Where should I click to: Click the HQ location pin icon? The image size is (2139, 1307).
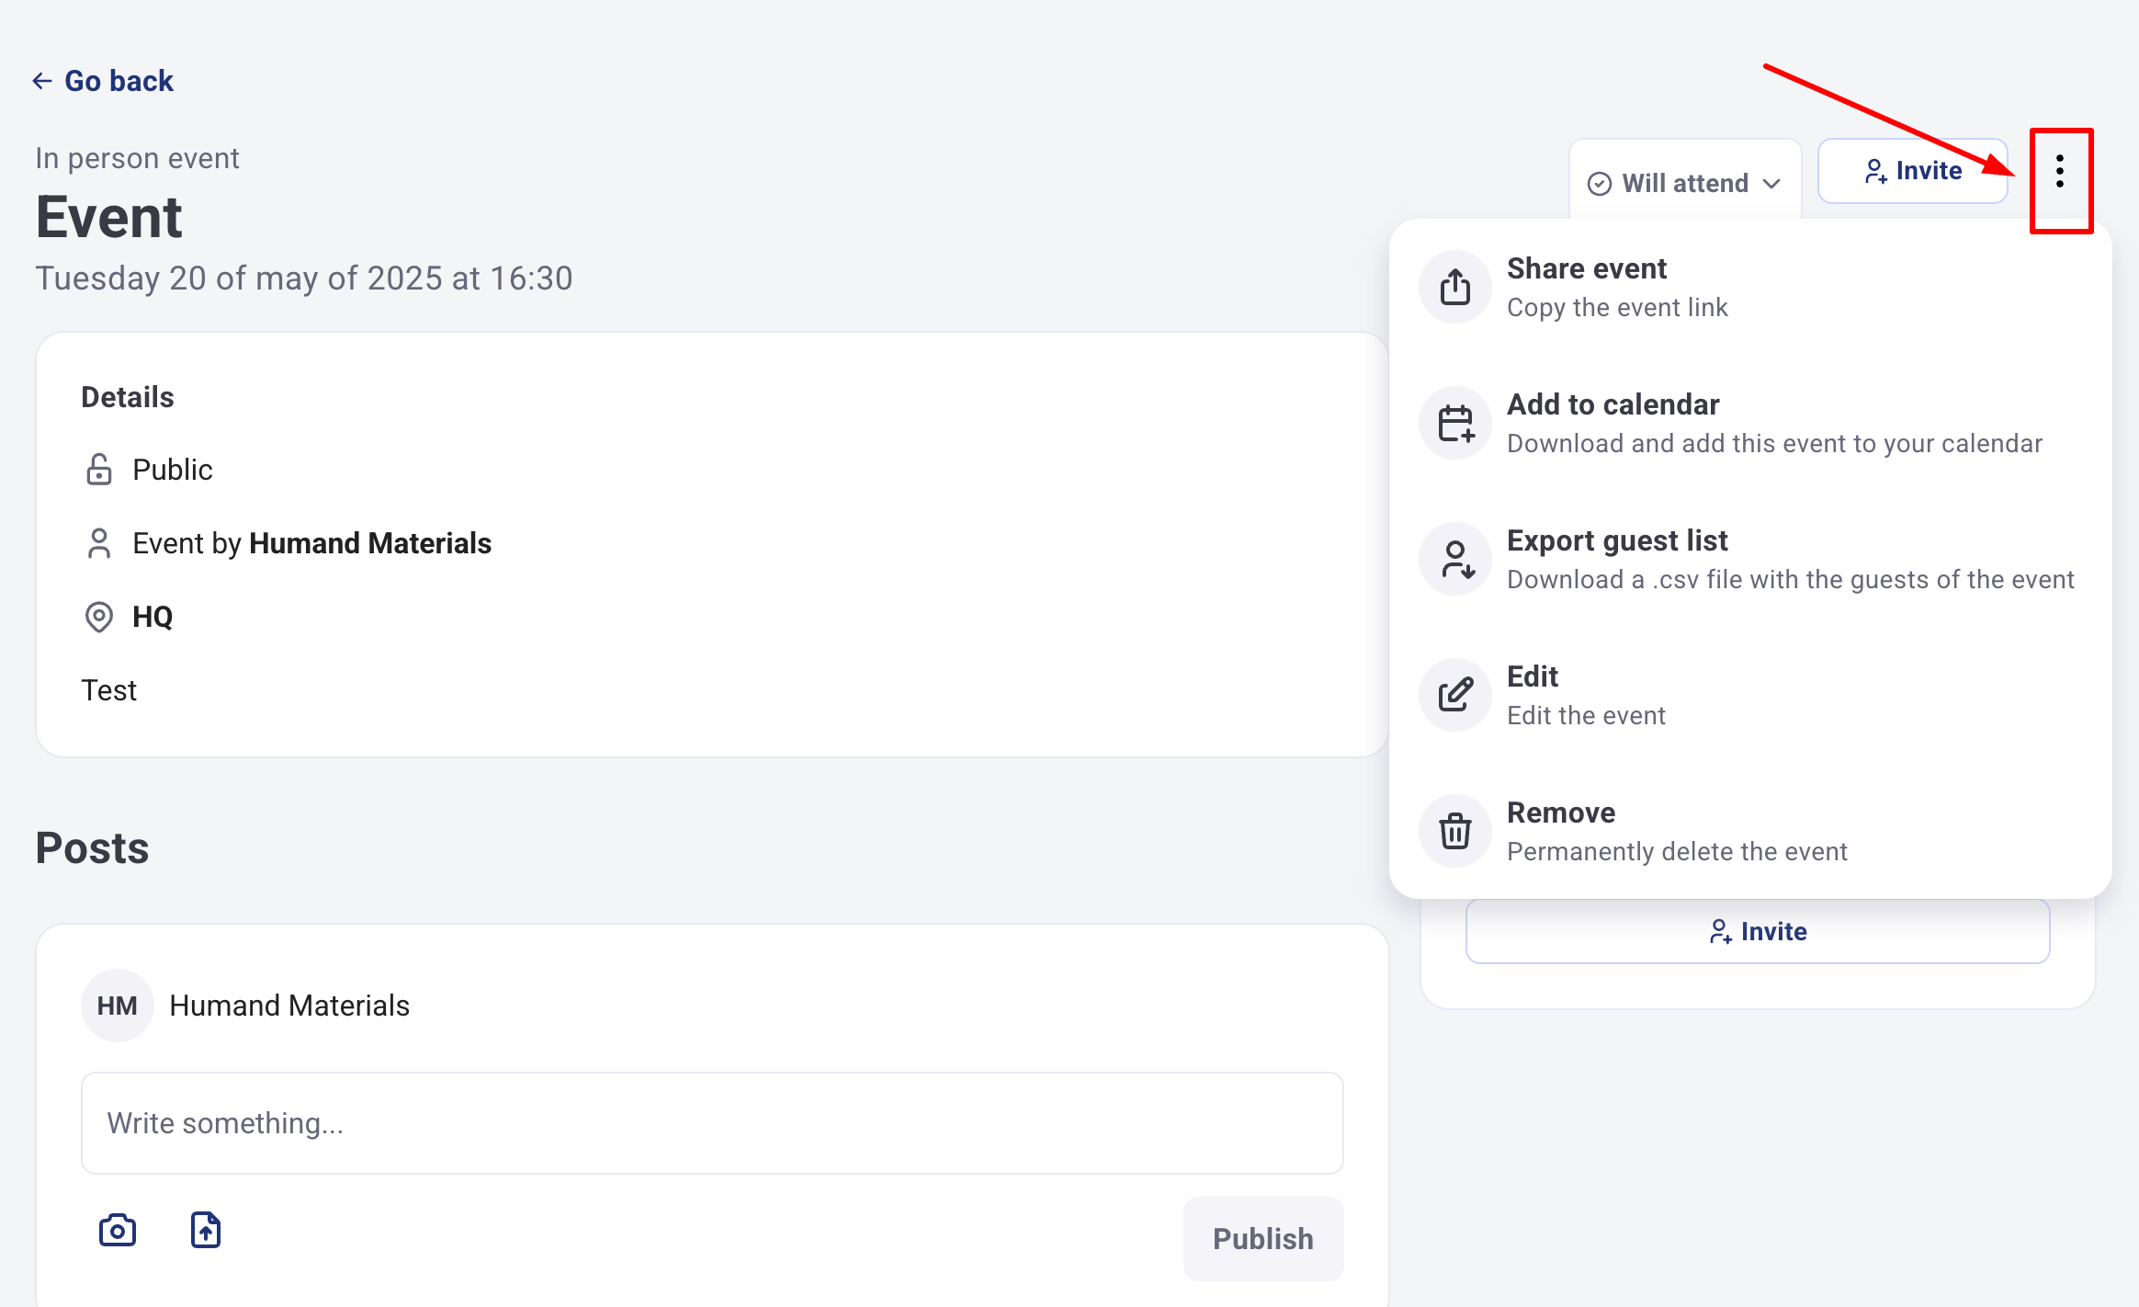click(99, 617)
